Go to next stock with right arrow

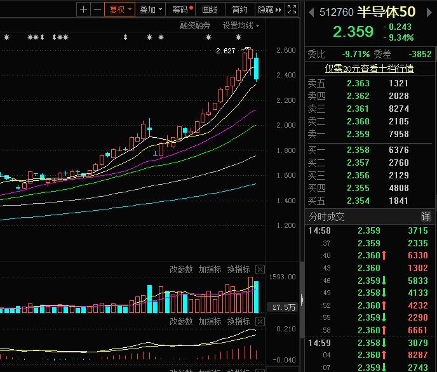429,13
